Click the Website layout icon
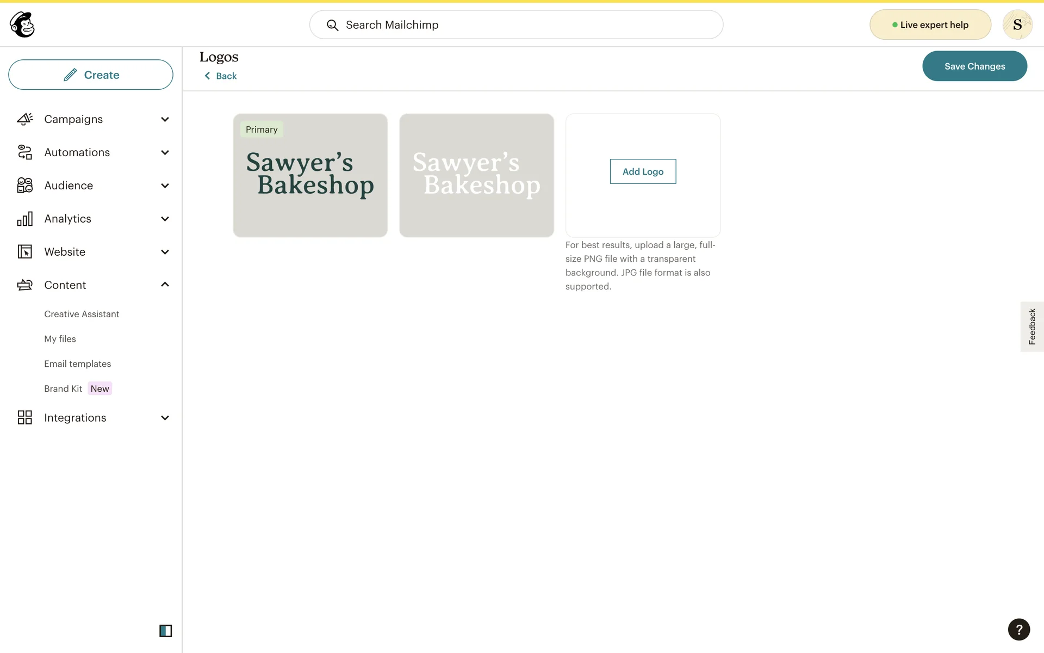The width and height of the screenshot is (1044, 653). [x=25, y=252]
